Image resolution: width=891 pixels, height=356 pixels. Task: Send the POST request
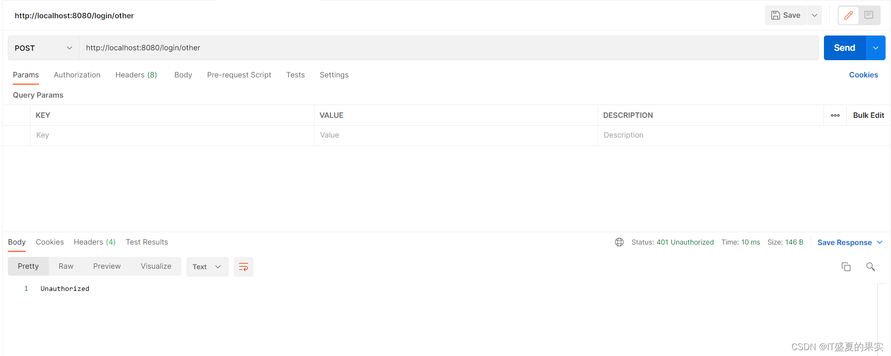point(844,48)
